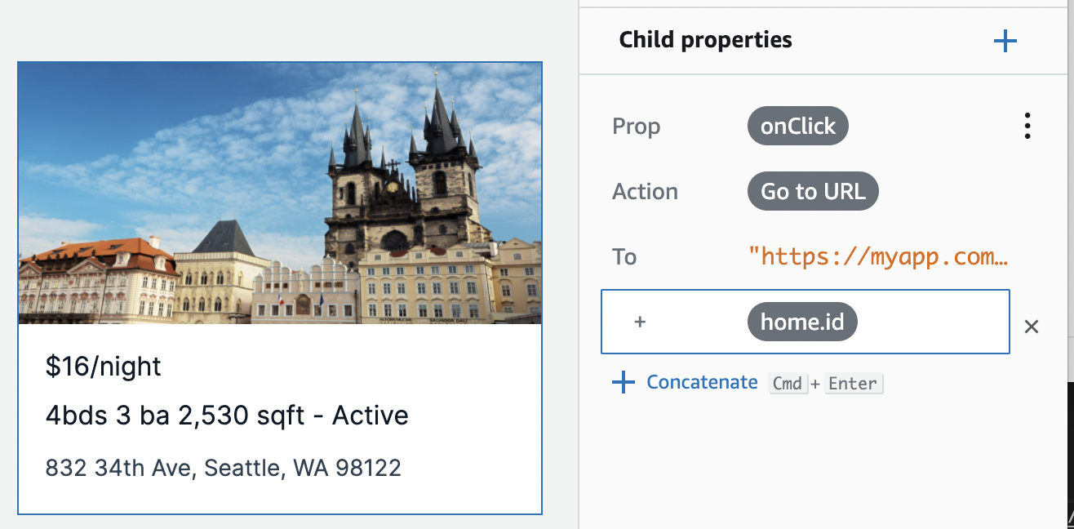Viewport: 1074px width, 529px height.
Task: Click the Cmd key hint badge
Action: [788, 383]
